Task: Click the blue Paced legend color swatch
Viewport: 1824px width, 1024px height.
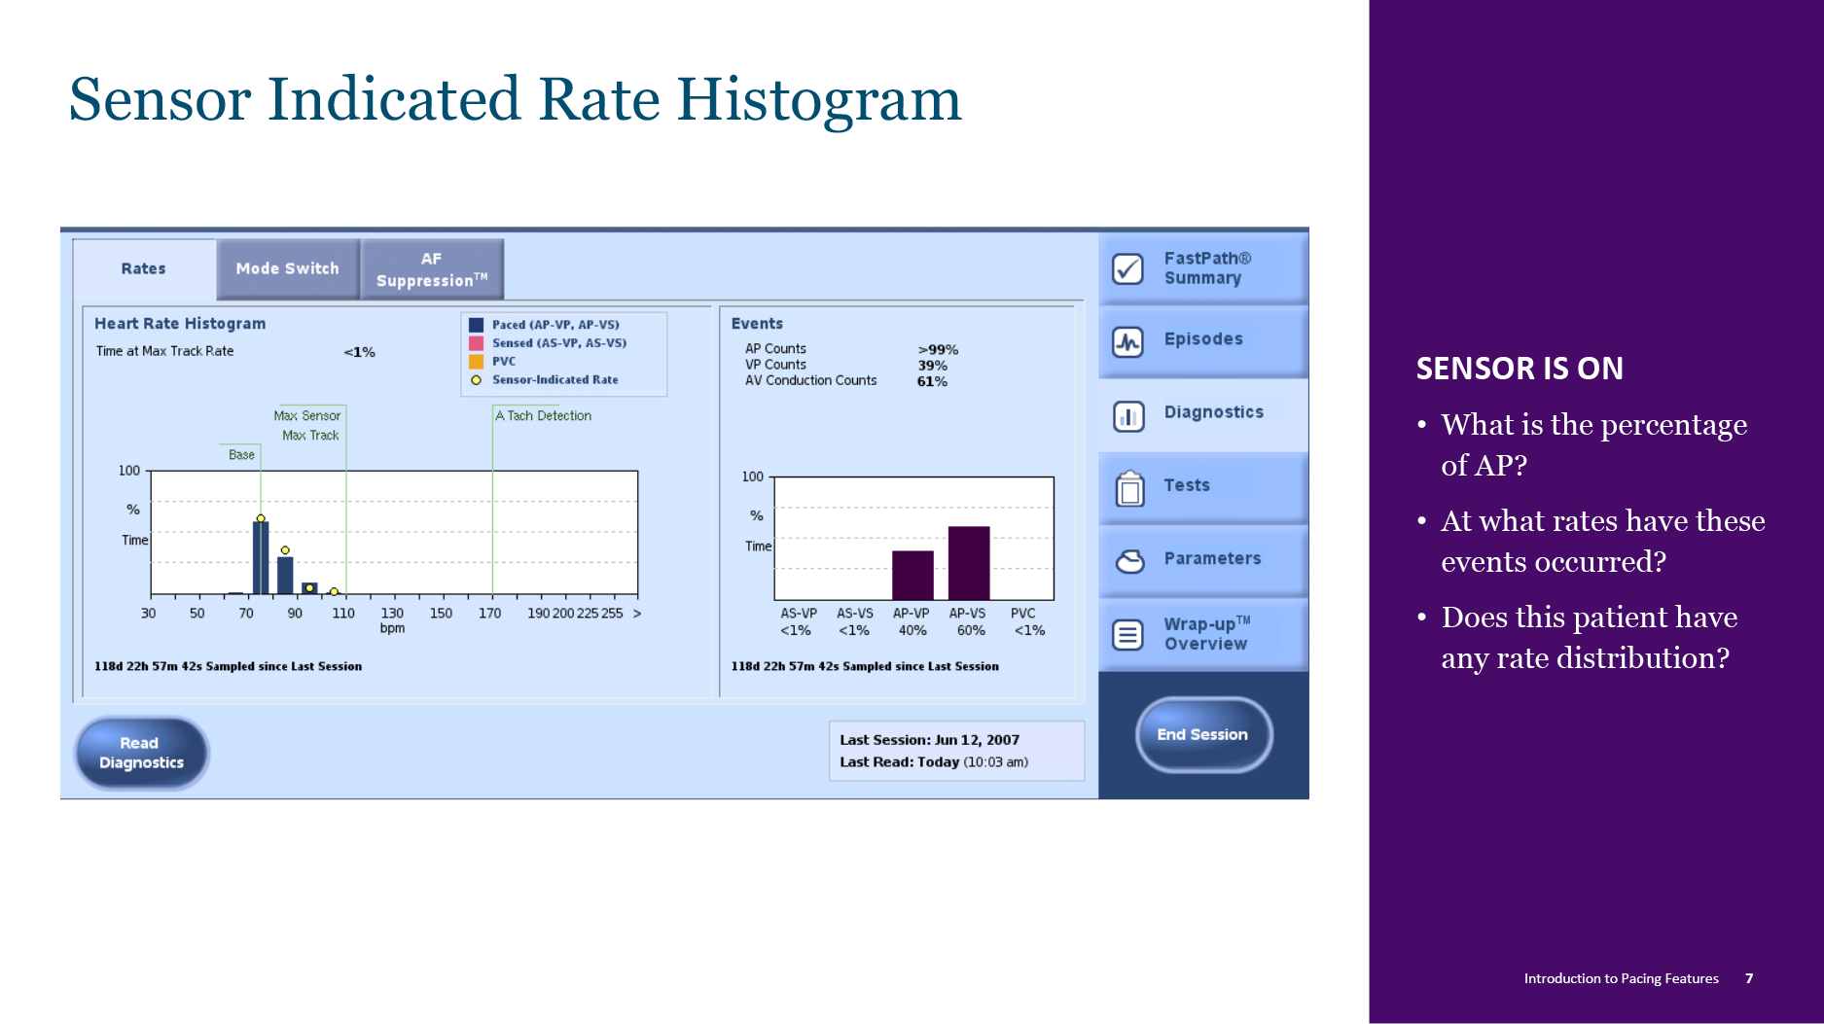Action: (476, 325)
